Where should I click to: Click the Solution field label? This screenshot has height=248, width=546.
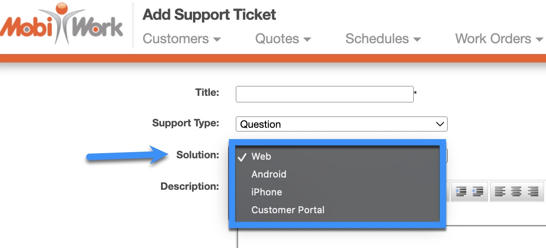point(198,155)
